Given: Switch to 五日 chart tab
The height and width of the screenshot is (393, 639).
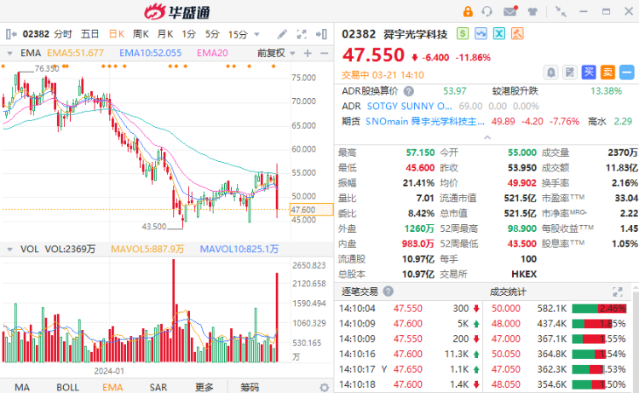Looking at the screenshot, I should [x=89, y=34].
